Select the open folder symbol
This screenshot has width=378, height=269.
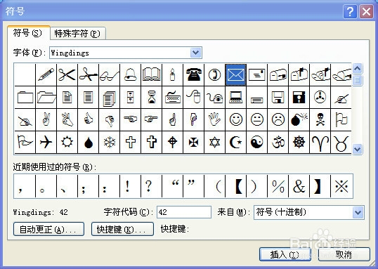pos(46,97)
